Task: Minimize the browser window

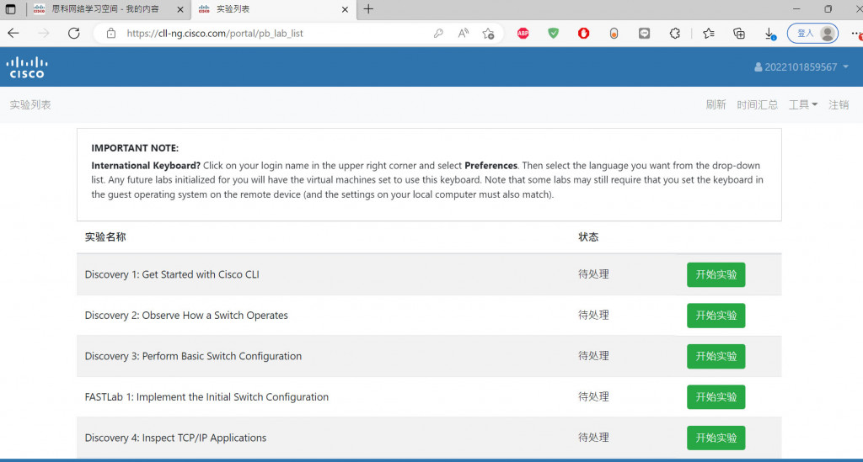Action: (x=796, y=9)
